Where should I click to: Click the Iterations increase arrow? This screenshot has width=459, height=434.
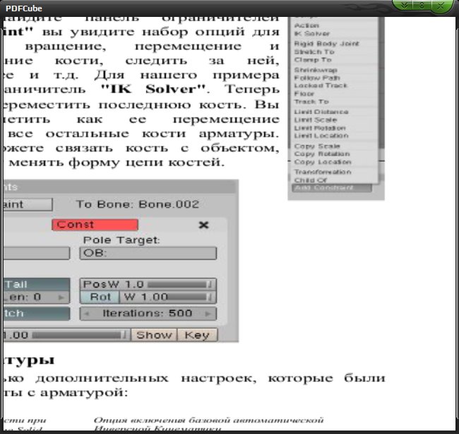coord(208,314)
